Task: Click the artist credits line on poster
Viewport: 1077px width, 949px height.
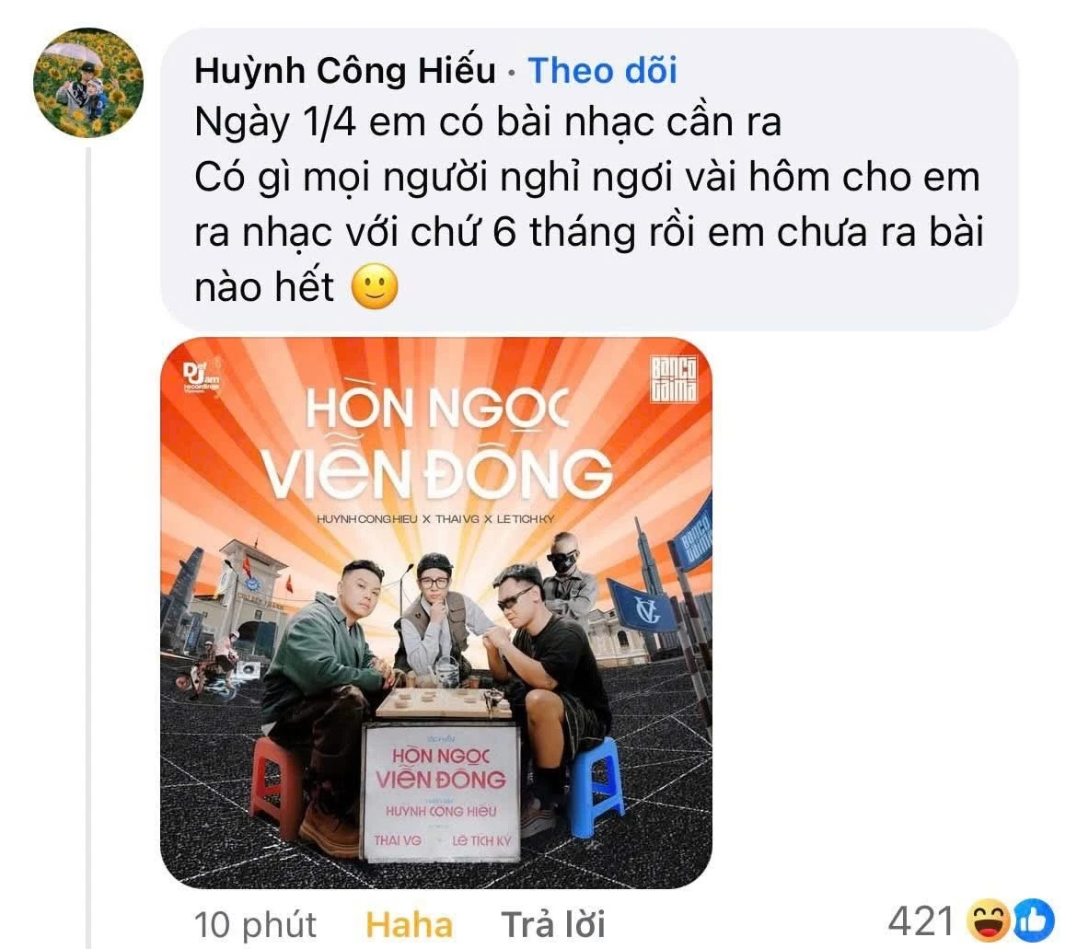Action: tap(435, 519)
